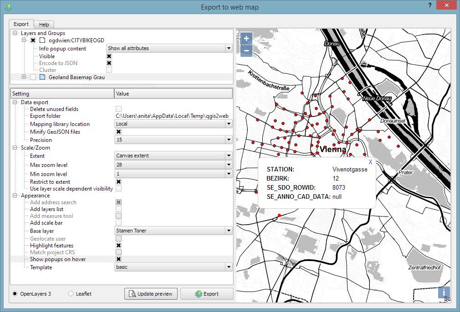
Task: Collapse the ogdwien:CITYBIKEOGD layer node
Action: click(24, 40)
